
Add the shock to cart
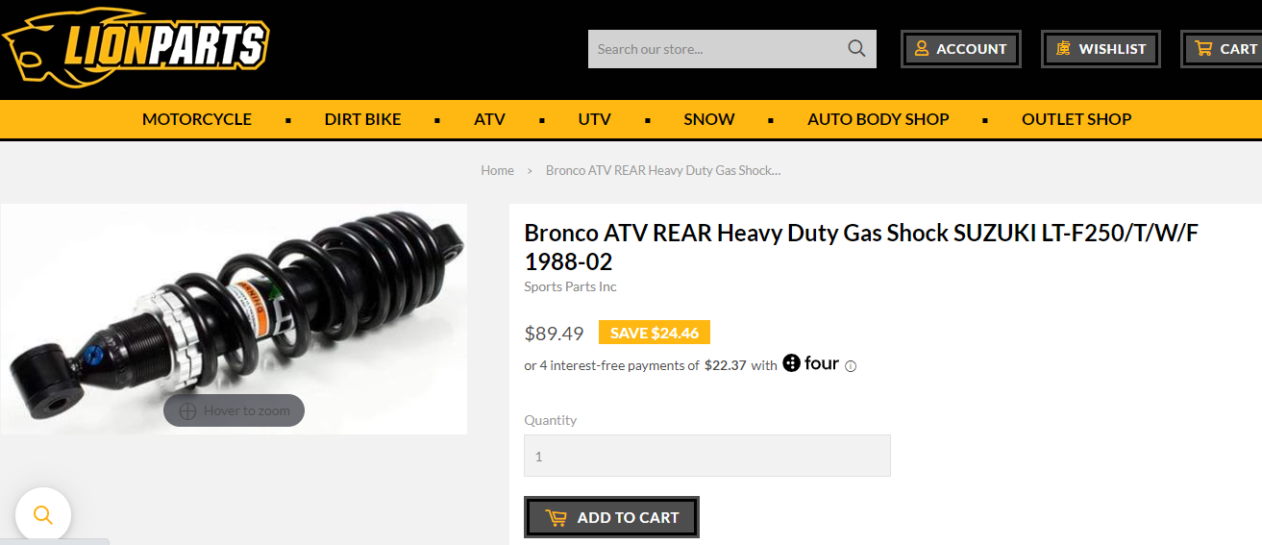pos(611,517)
